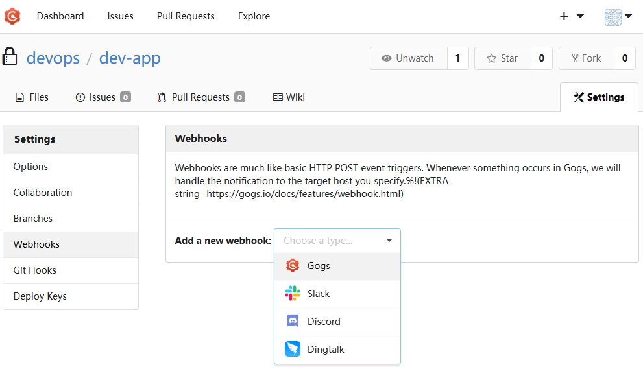Click the Pull Requests tab count badge

pos(239,97)
